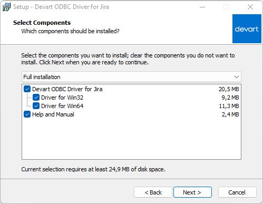Click the 20,5 MB size value
The height and width of the screenshot is (204, 263).
229,89
